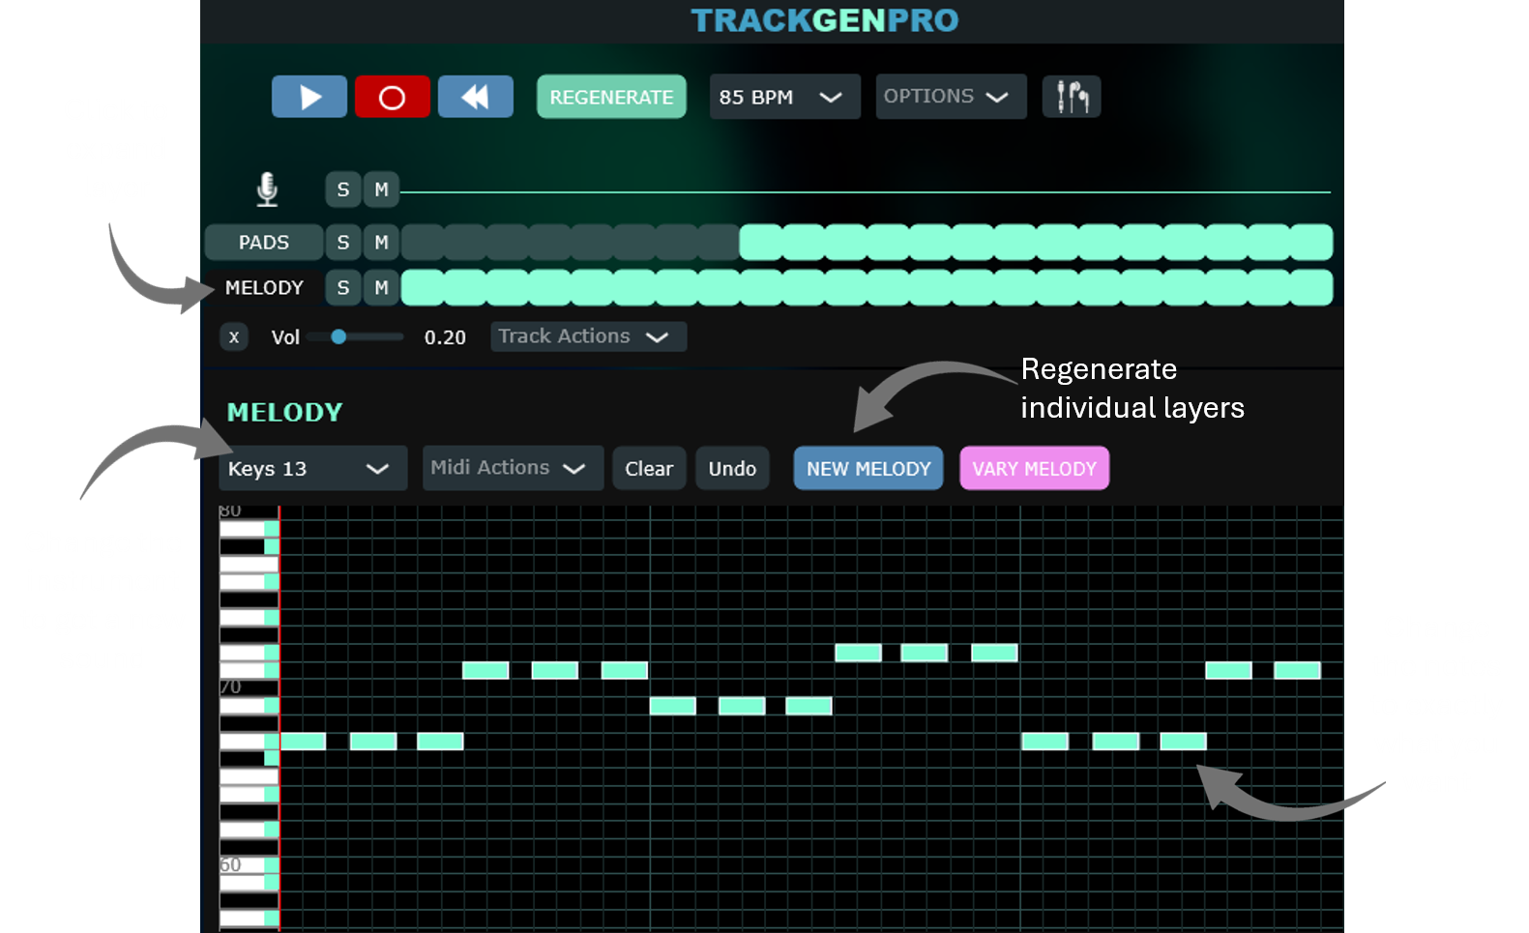
Task: Solo the MELODY track
Action: click(x=343, y=288)
